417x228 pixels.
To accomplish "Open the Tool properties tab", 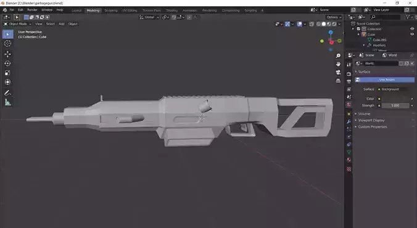I will click(349, 65).
